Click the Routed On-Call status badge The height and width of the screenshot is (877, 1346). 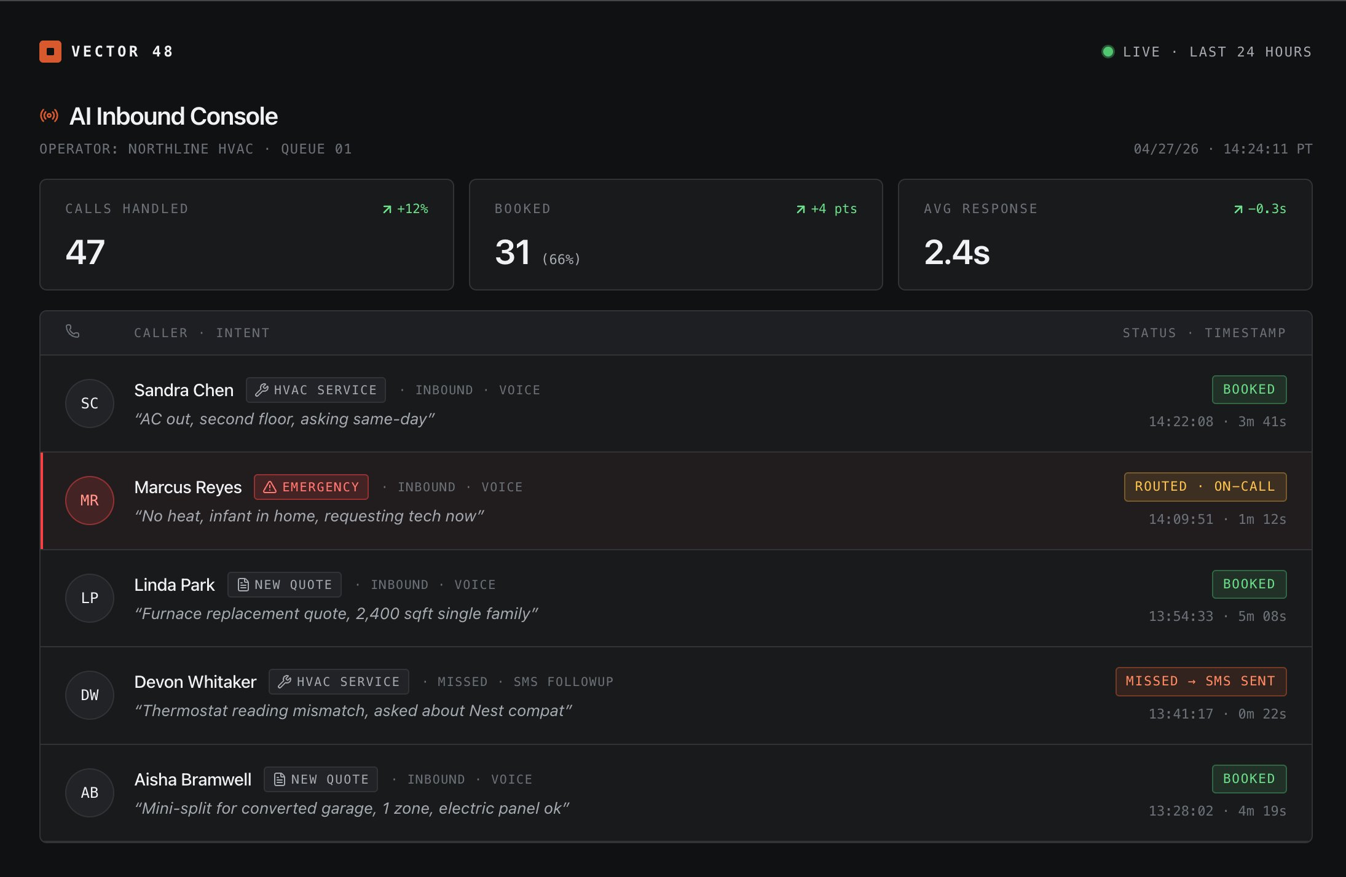[x=1205, y=486]
